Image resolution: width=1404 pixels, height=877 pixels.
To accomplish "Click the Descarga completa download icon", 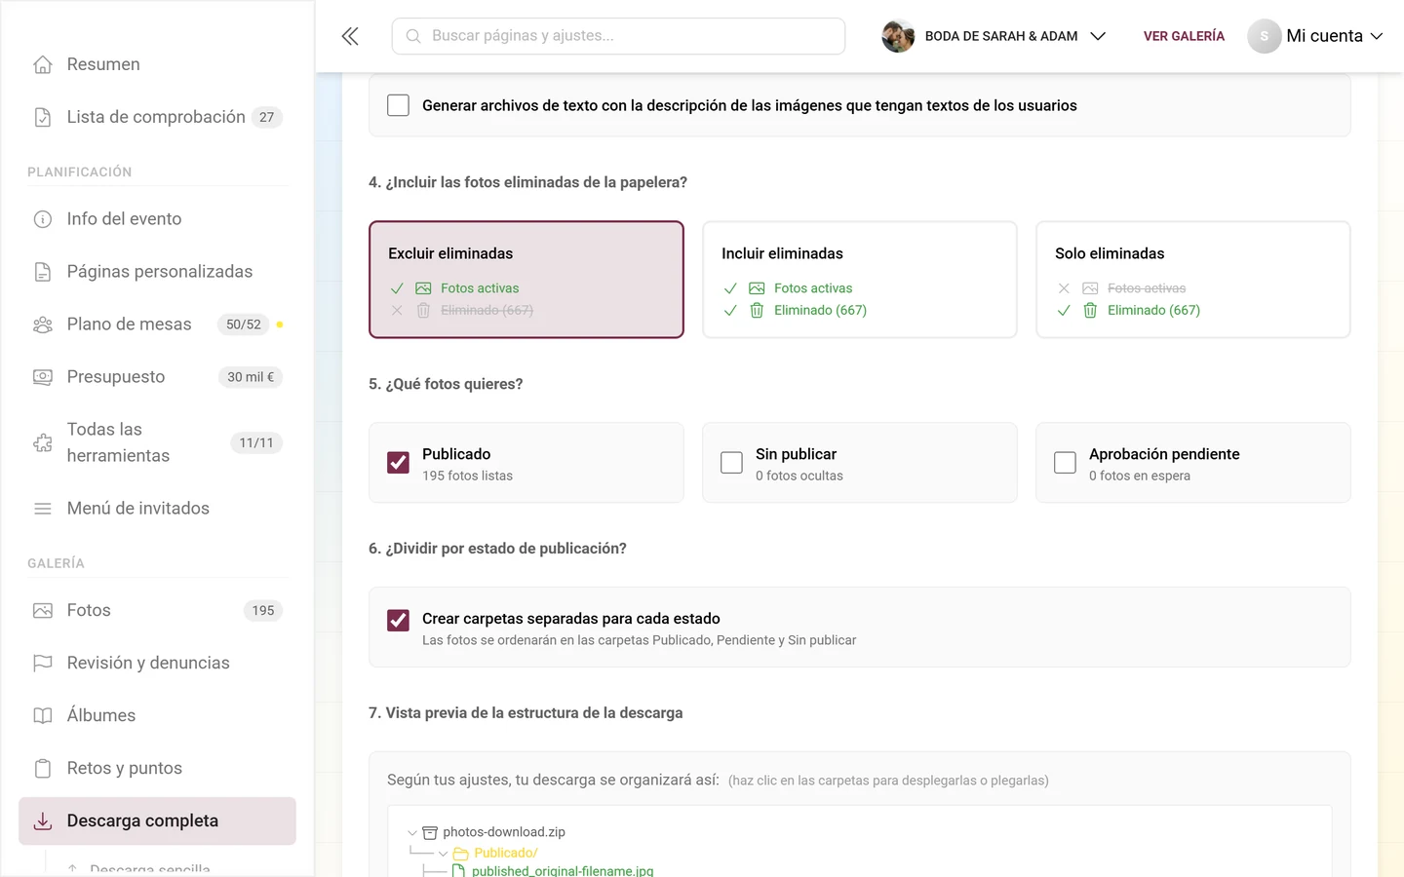I will pyautogui.click(x=43, y=821).
